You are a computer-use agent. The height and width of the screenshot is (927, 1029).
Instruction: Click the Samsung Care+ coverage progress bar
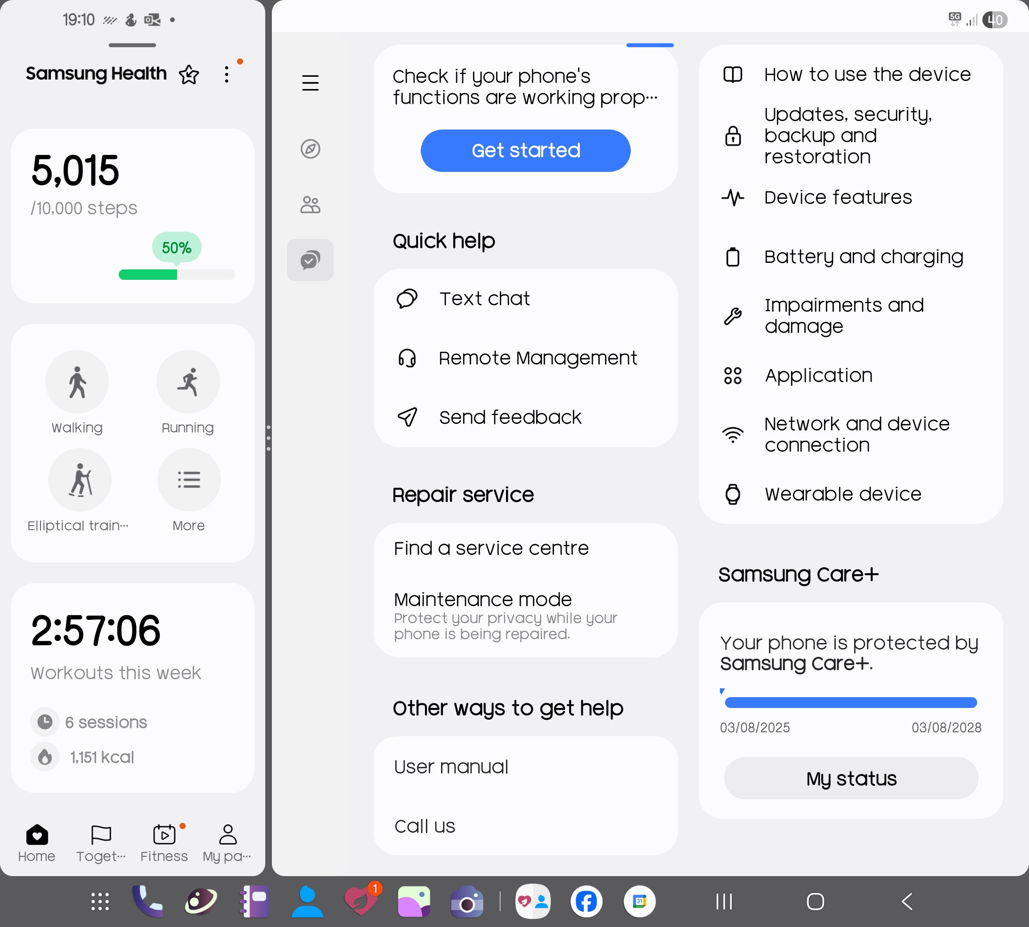850,703
